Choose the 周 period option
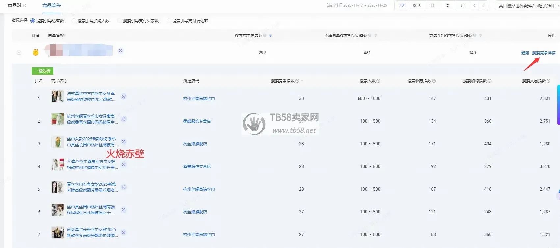 (x=447, y=5)
